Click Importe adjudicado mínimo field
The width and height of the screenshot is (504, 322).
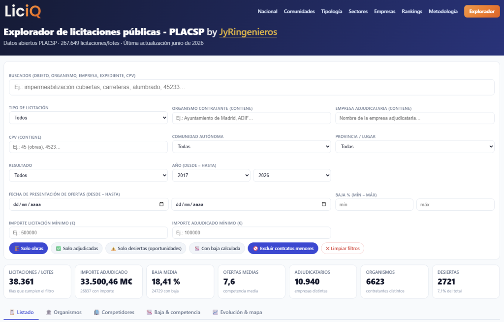[x=252, y=232]
